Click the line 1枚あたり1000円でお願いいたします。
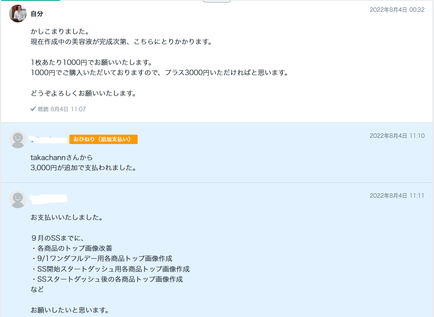Image resolution: width=434 pixels, height=317 pixels. click(x=91, y=63)
